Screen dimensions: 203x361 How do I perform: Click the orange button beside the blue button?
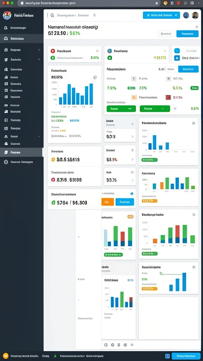pyautogui.click(x=108, y=202)
